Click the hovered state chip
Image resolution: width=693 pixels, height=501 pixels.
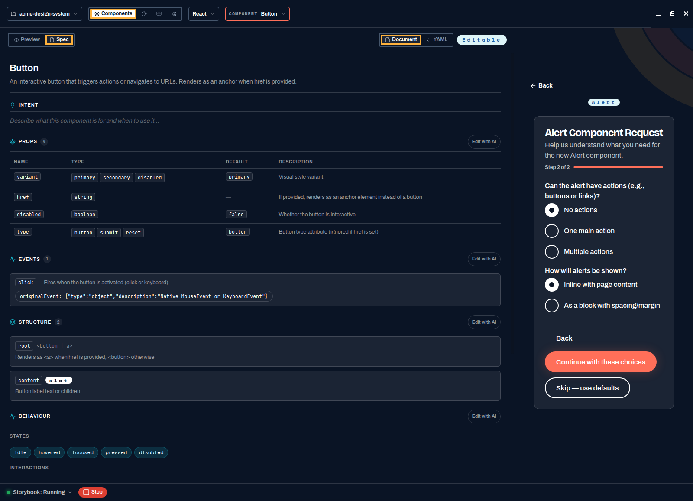49,452
